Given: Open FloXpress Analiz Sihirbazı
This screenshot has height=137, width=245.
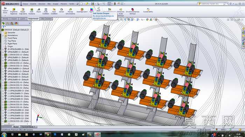Looking at the screenshot, I should coord(121,13).
